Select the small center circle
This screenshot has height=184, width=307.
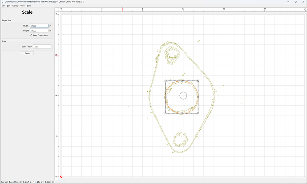click(x=183, y=96)
